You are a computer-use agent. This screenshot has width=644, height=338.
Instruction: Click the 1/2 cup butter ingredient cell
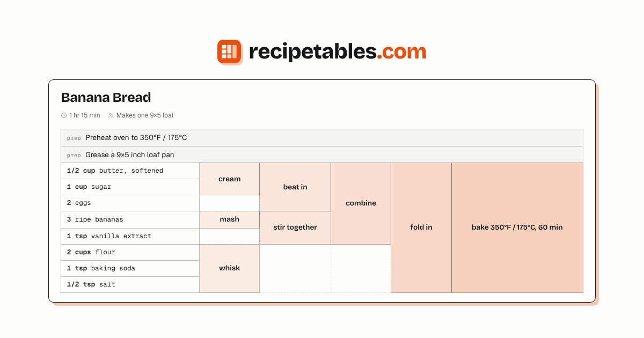pyautogui.click(x=130, y=171)
